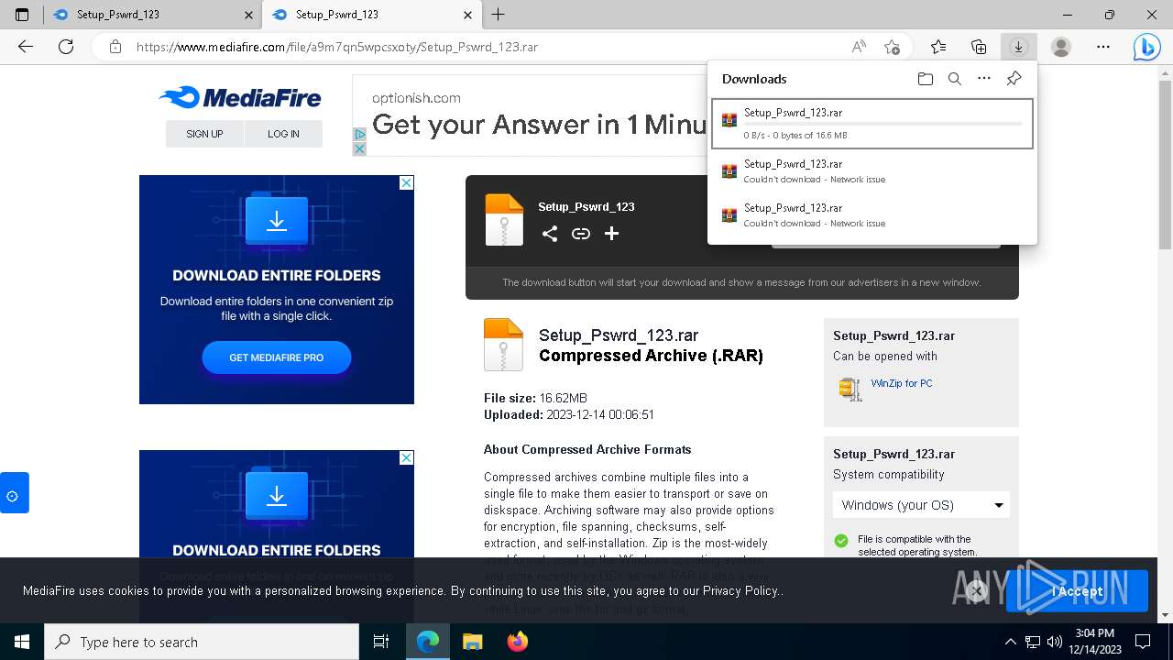Screen dimensions: 1173x660
Task: Close ad in first MediaFire Pro banner
Action: pyautogui.click(x=406, y=182)
